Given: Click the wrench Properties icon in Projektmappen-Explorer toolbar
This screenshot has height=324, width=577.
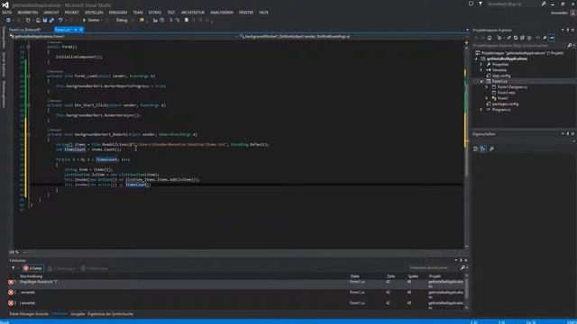Looking at the screenshot, I should click(x=545, y=38).
